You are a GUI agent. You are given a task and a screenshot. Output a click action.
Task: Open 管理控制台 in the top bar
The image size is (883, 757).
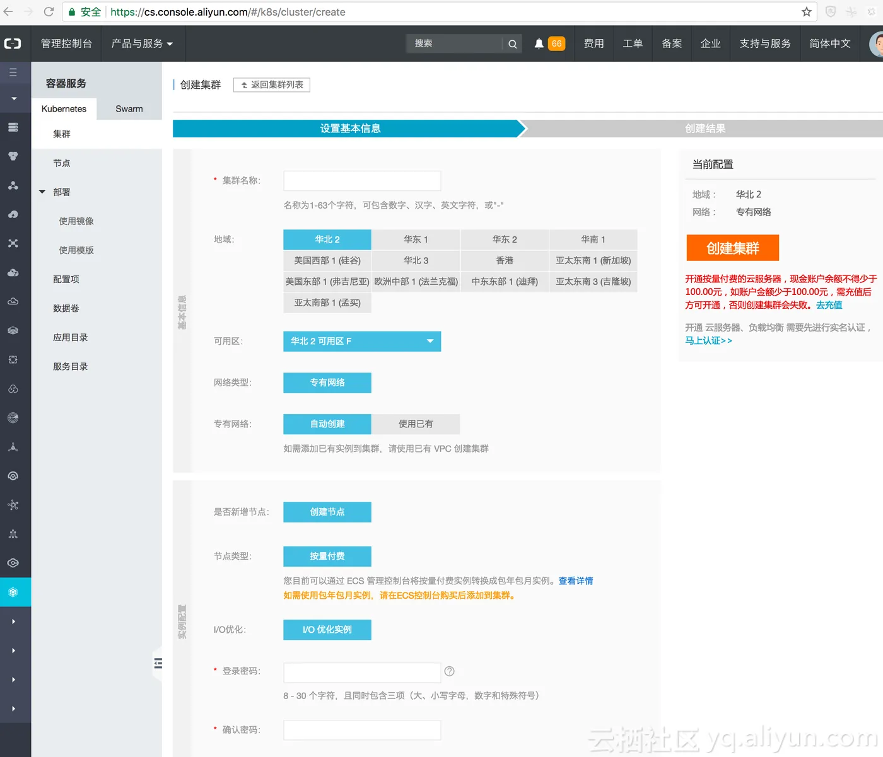pyautogui.click(x=66, y=43)
